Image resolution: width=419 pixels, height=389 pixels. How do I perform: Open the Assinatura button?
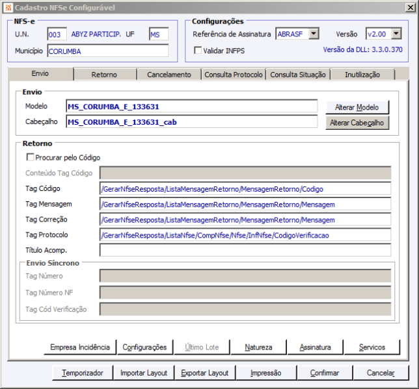315,347
